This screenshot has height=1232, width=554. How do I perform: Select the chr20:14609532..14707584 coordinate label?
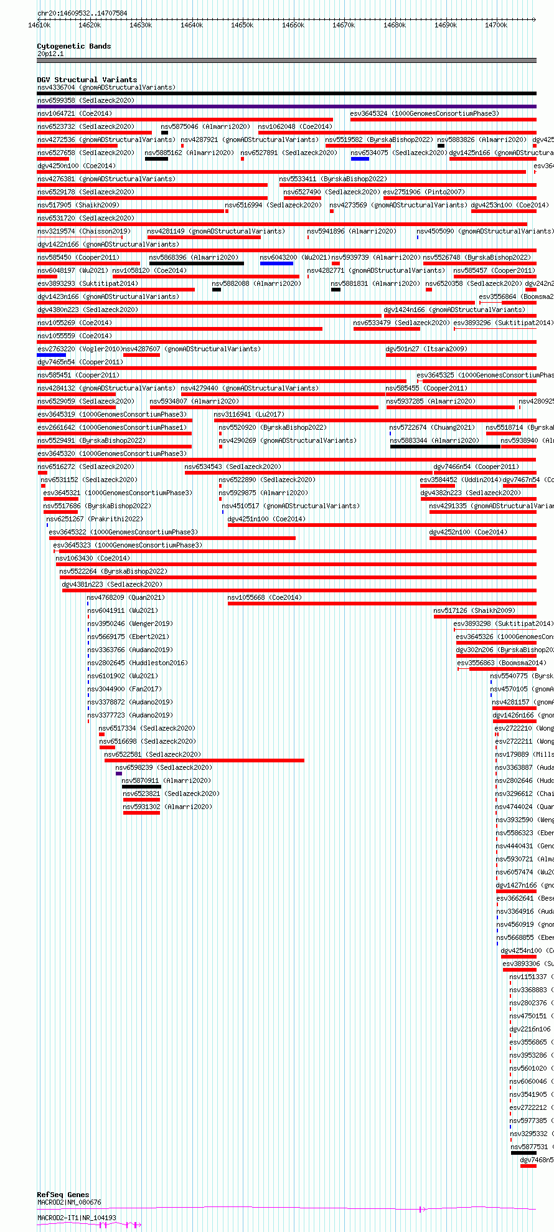pyautogui.click(x=82, y=13)
